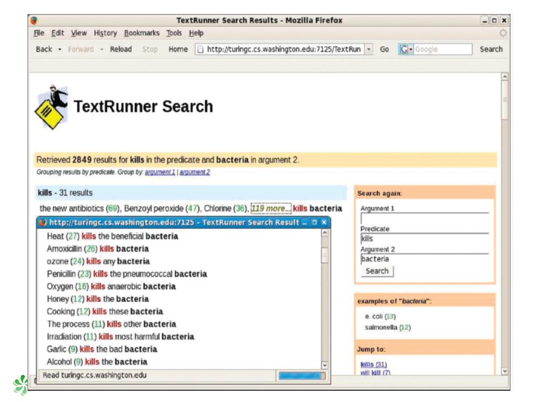The width and height of the screenshot is (536, 402).
Task: Open the Edit menu
Action: pyautogui.click(x=58, y=33)
